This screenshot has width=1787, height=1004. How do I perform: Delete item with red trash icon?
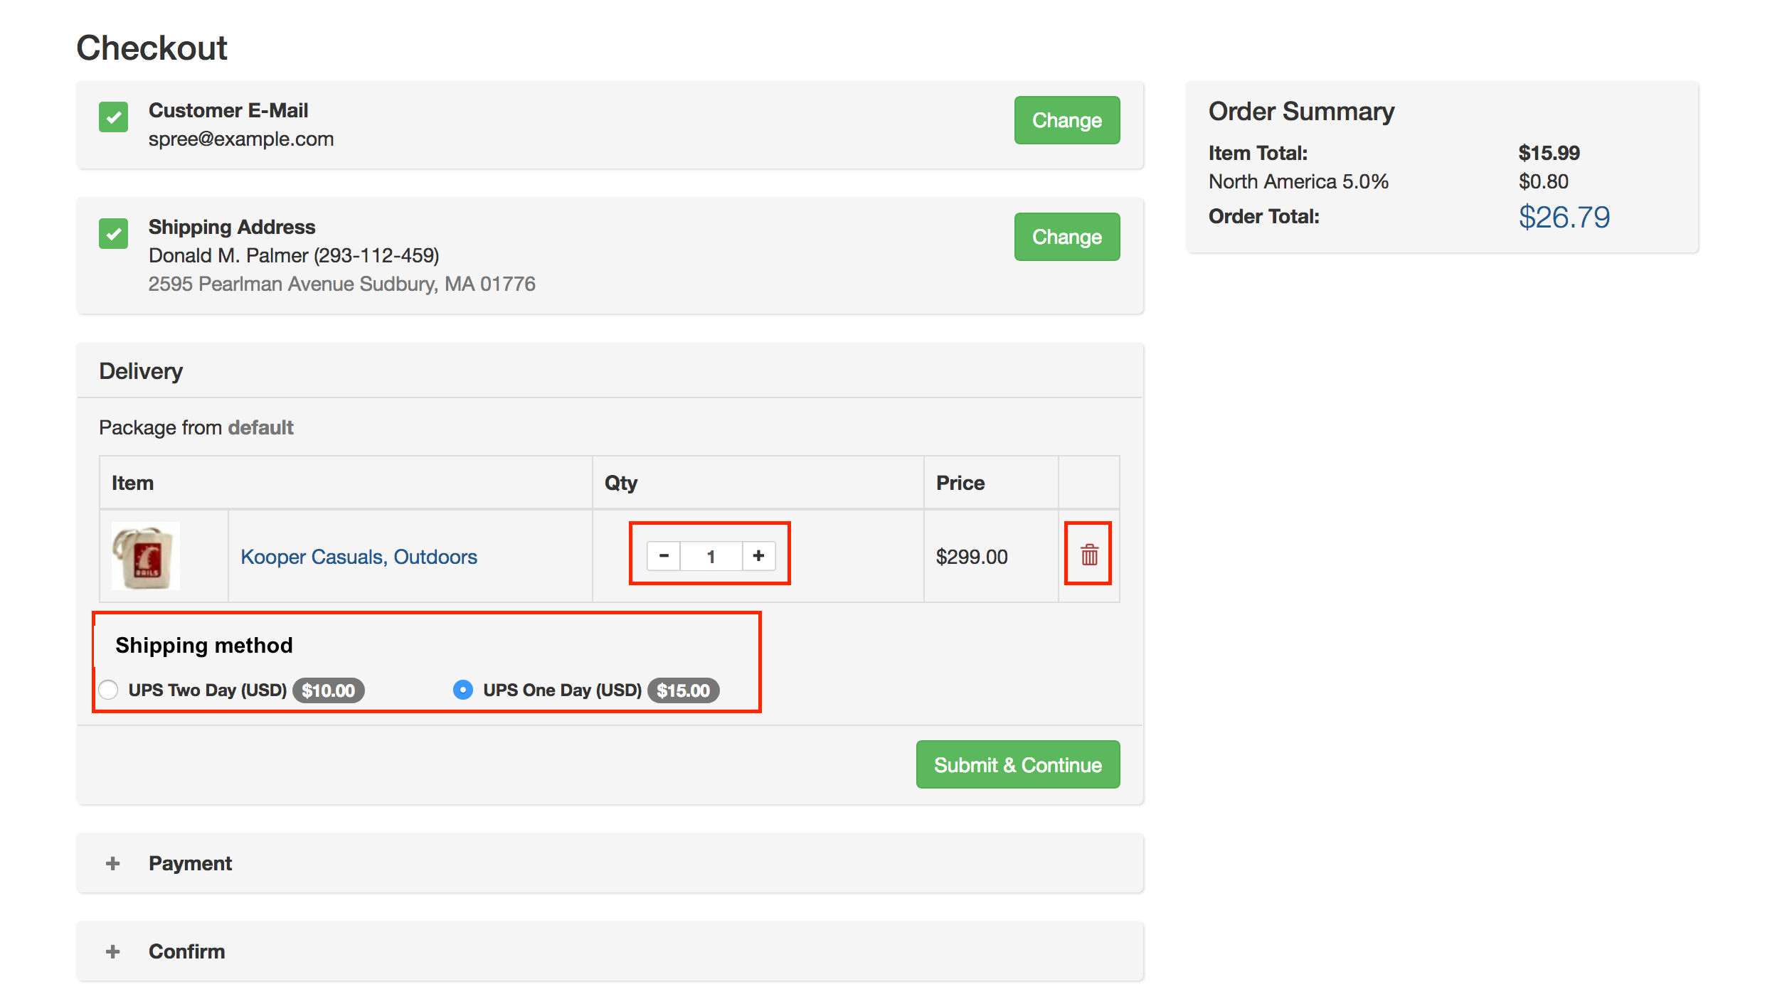tap(1089, 555)
